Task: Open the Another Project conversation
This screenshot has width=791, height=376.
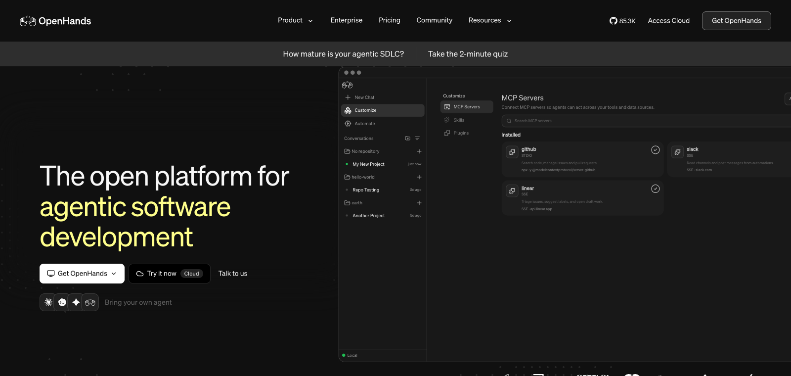Action: (x=369, y=216)
